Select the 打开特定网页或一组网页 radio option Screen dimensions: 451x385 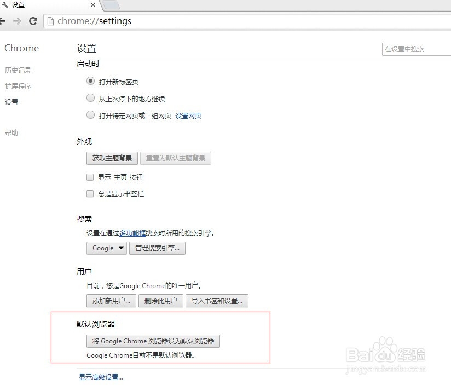(x=90, y=115)
